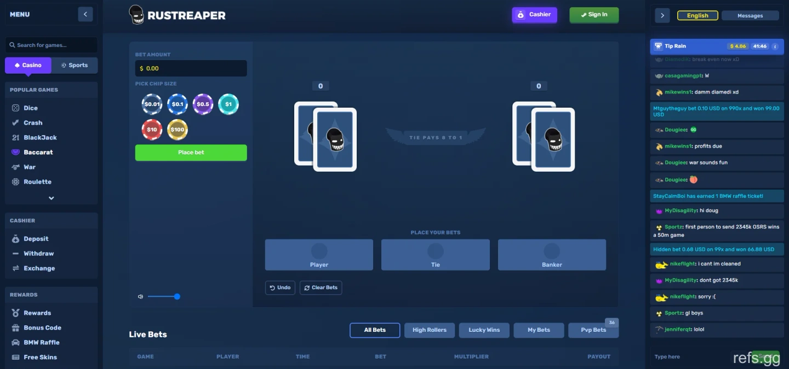Screen dimensions: 789x369
Task: Switch to Sports tab
Action: pyautogui.click(x=75, y=65)
